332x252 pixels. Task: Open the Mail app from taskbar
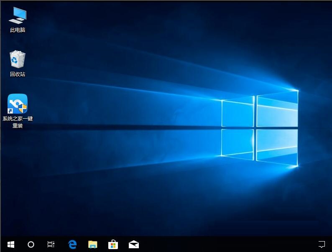point(134,244)
